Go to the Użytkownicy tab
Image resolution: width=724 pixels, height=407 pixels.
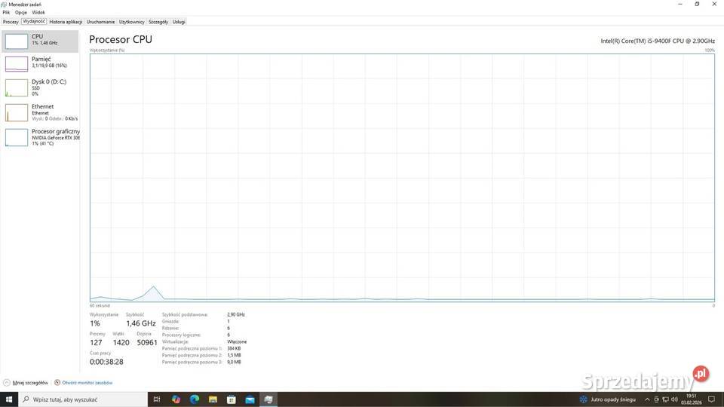click(131, 22)
